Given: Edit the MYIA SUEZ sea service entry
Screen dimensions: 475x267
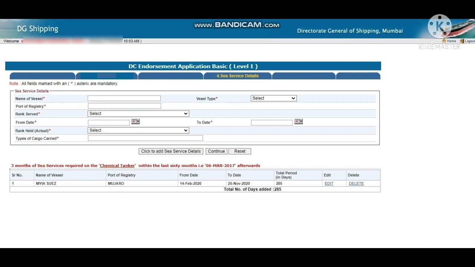Looking at the screenshot, I should tap(329, 184).
